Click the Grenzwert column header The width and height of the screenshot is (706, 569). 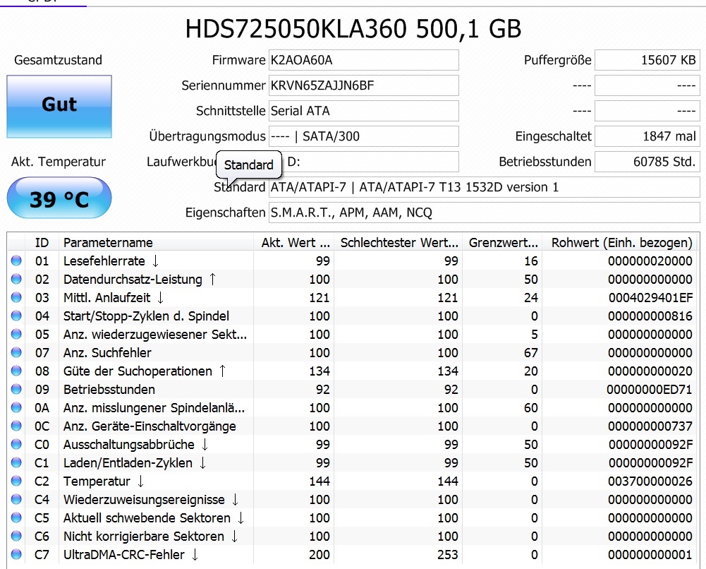click(x=502, y=242)
